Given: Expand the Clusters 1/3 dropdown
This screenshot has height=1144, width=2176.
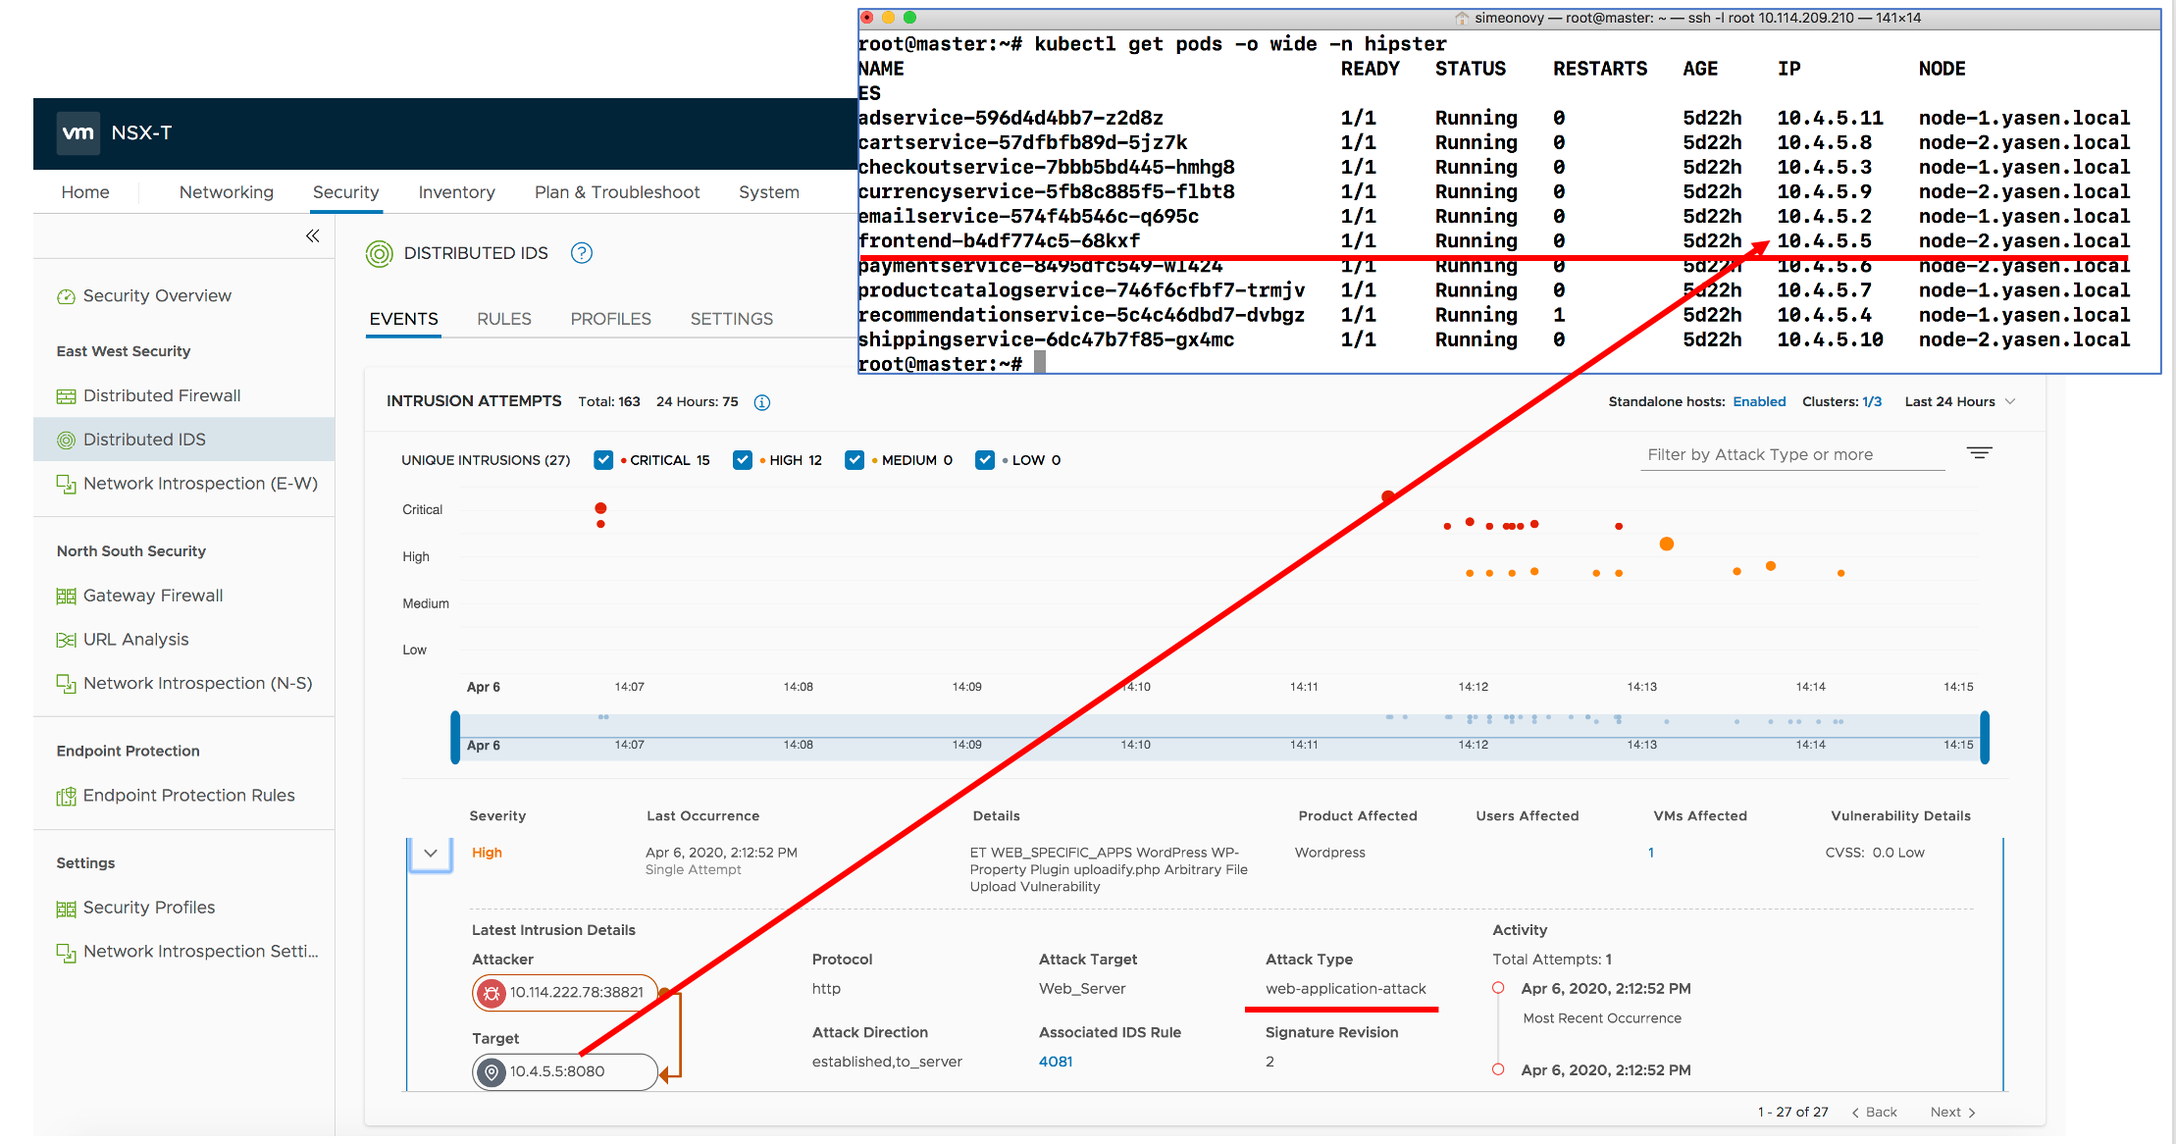Looking at the screenshot, I should (1864, 400).
